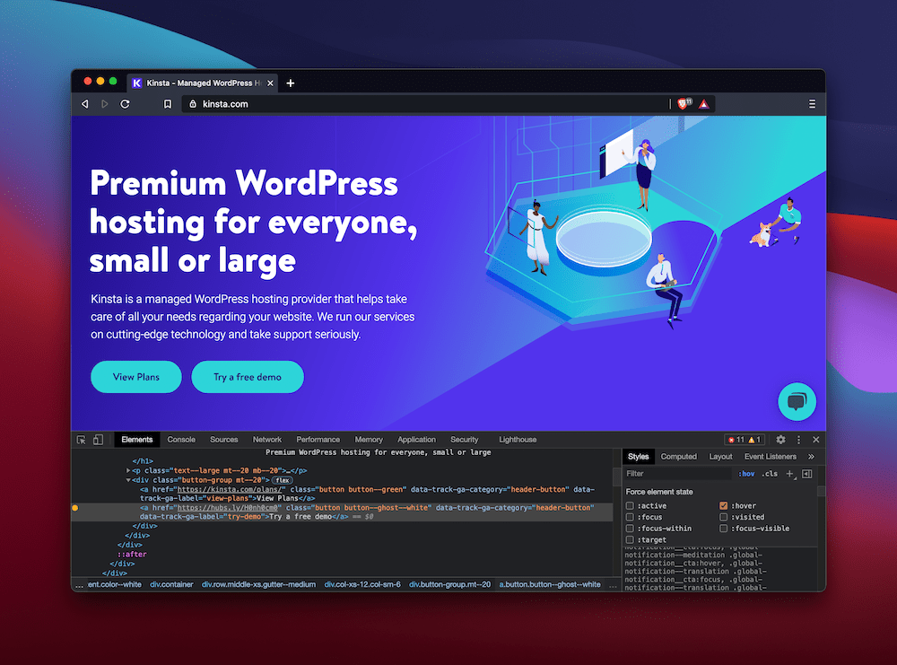Uncheck the :hover force state checkbox
This screenshot has height=665, width=897.
[724, 506]
